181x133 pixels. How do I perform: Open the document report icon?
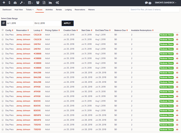(44, 3)
